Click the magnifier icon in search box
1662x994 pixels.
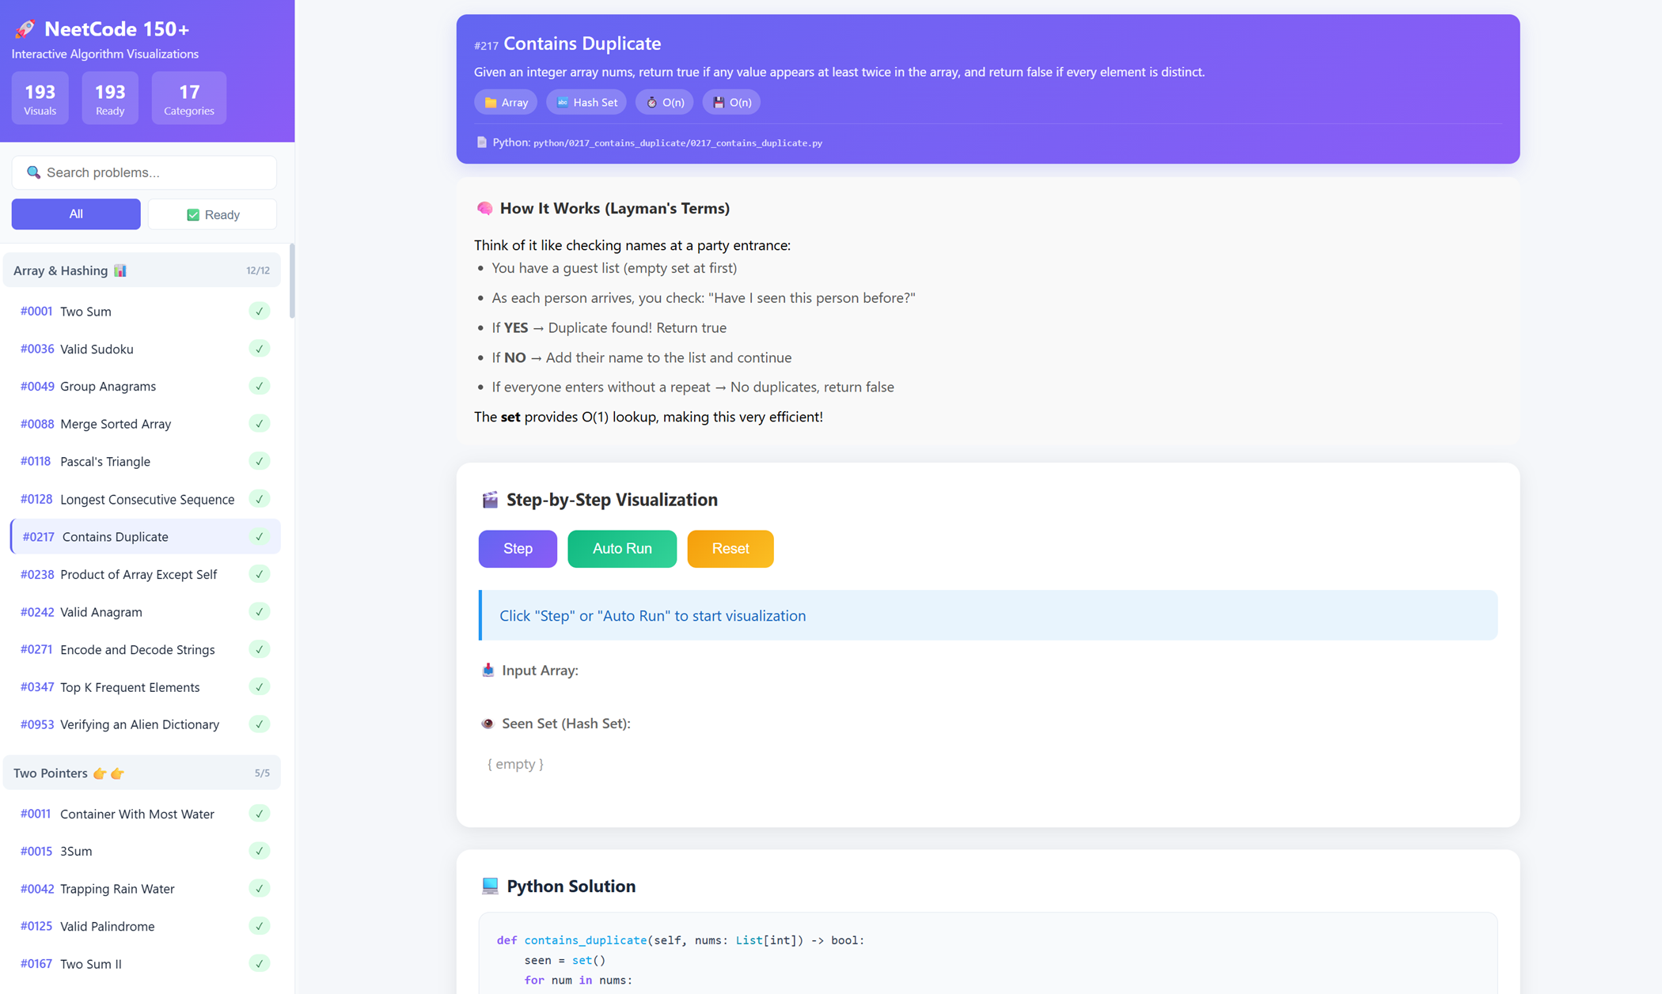click(x=33, y=172)
